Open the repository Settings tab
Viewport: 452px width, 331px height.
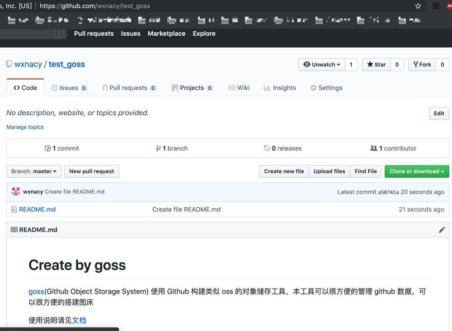point(326,88)
